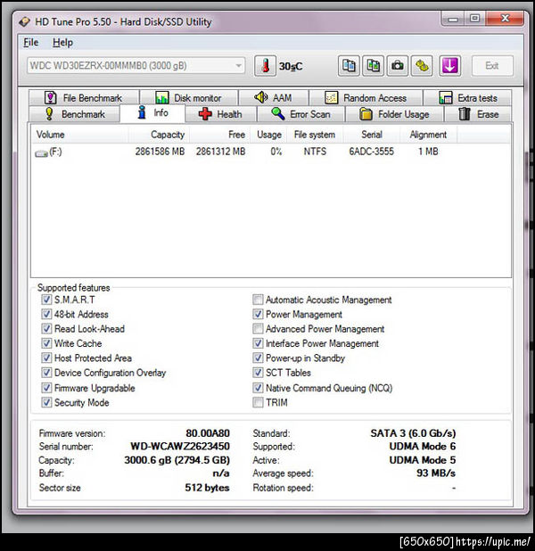The width and height of the screenshot is (535, 551).
Task: Click the F: drive volume icon
Action: click(41, 153)
